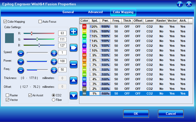Click the B blue slider handle
The image size is (196, 122).
coord(39,45)
